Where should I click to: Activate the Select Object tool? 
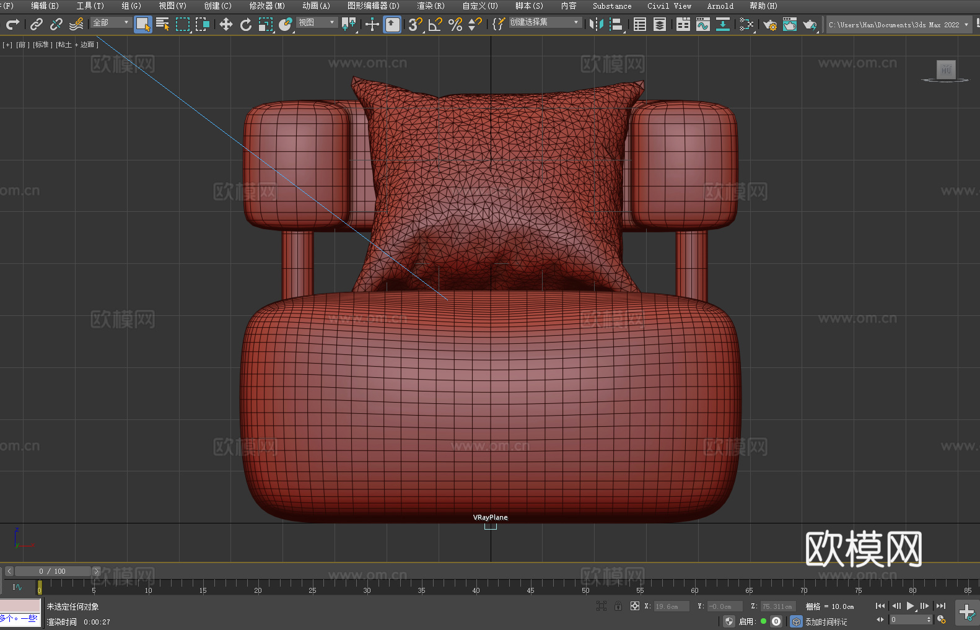point(143,24)
